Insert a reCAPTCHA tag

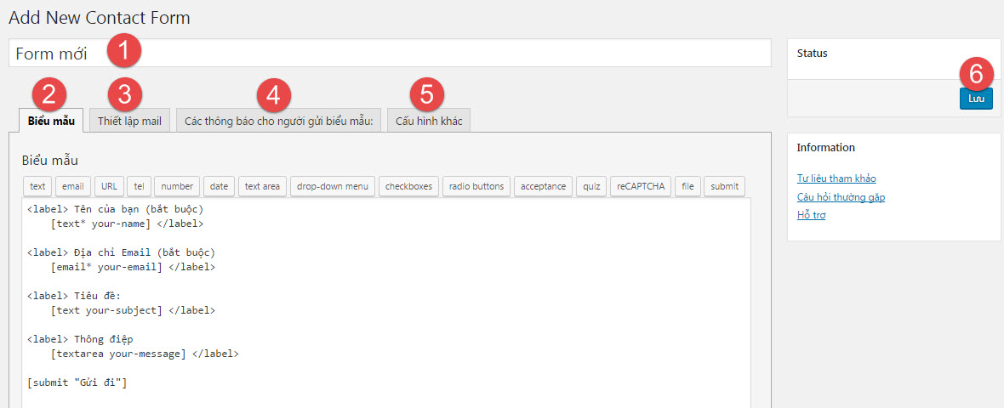point(640,186)
